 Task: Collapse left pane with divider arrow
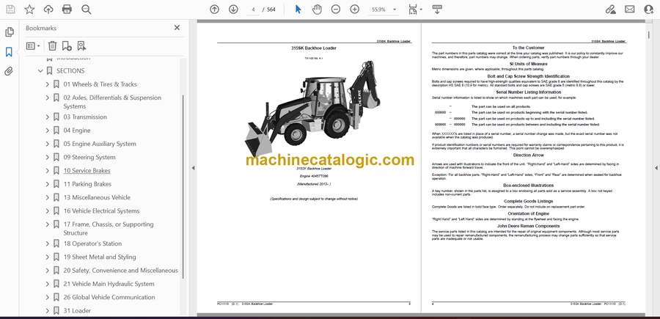point(193,168)
